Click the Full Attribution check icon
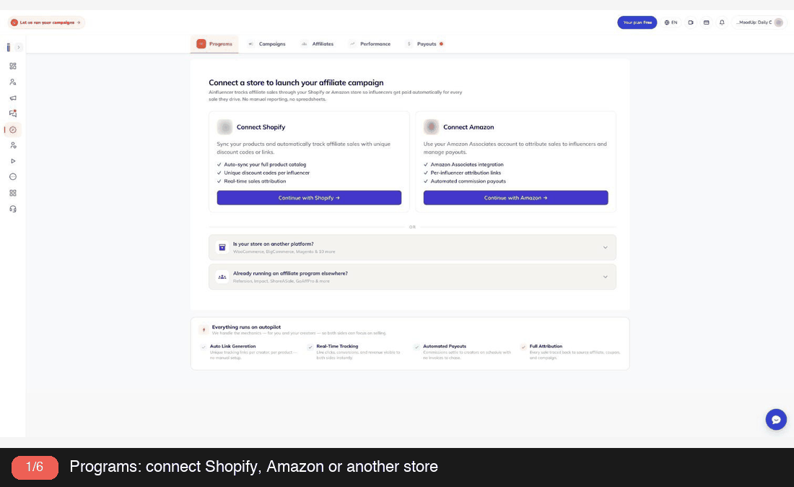This screenshot has height=487, width=794. click(523, 347)
